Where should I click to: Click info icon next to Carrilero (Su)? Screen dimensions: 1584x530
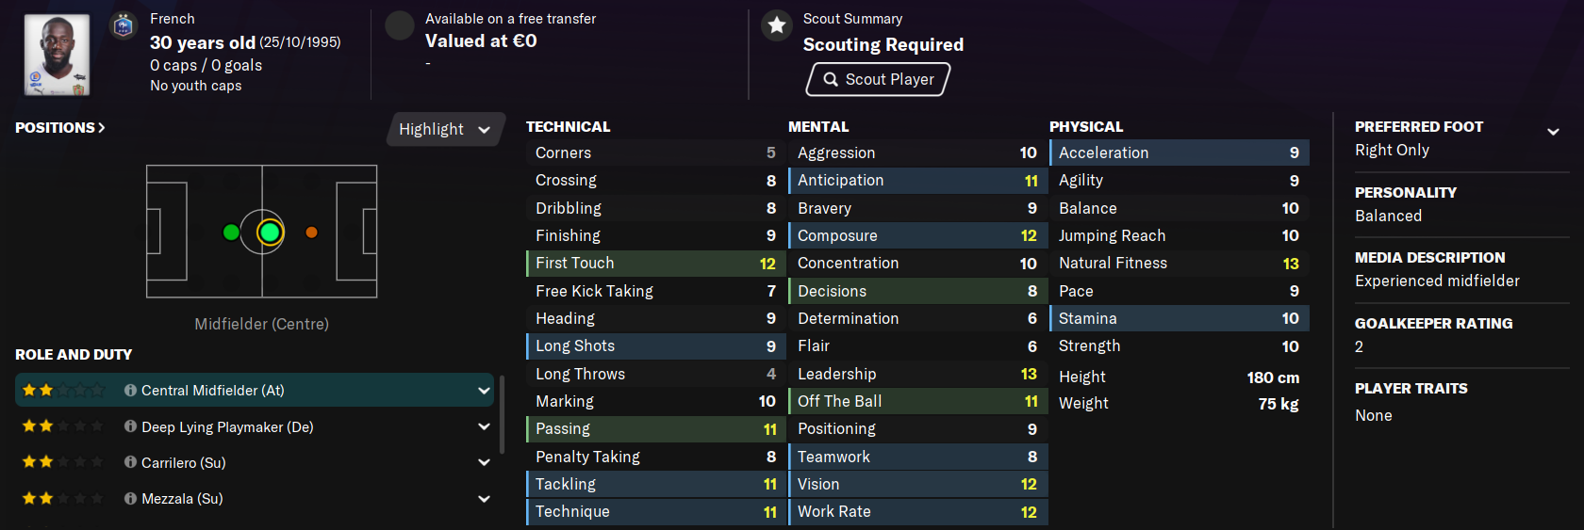coord(130,462)
